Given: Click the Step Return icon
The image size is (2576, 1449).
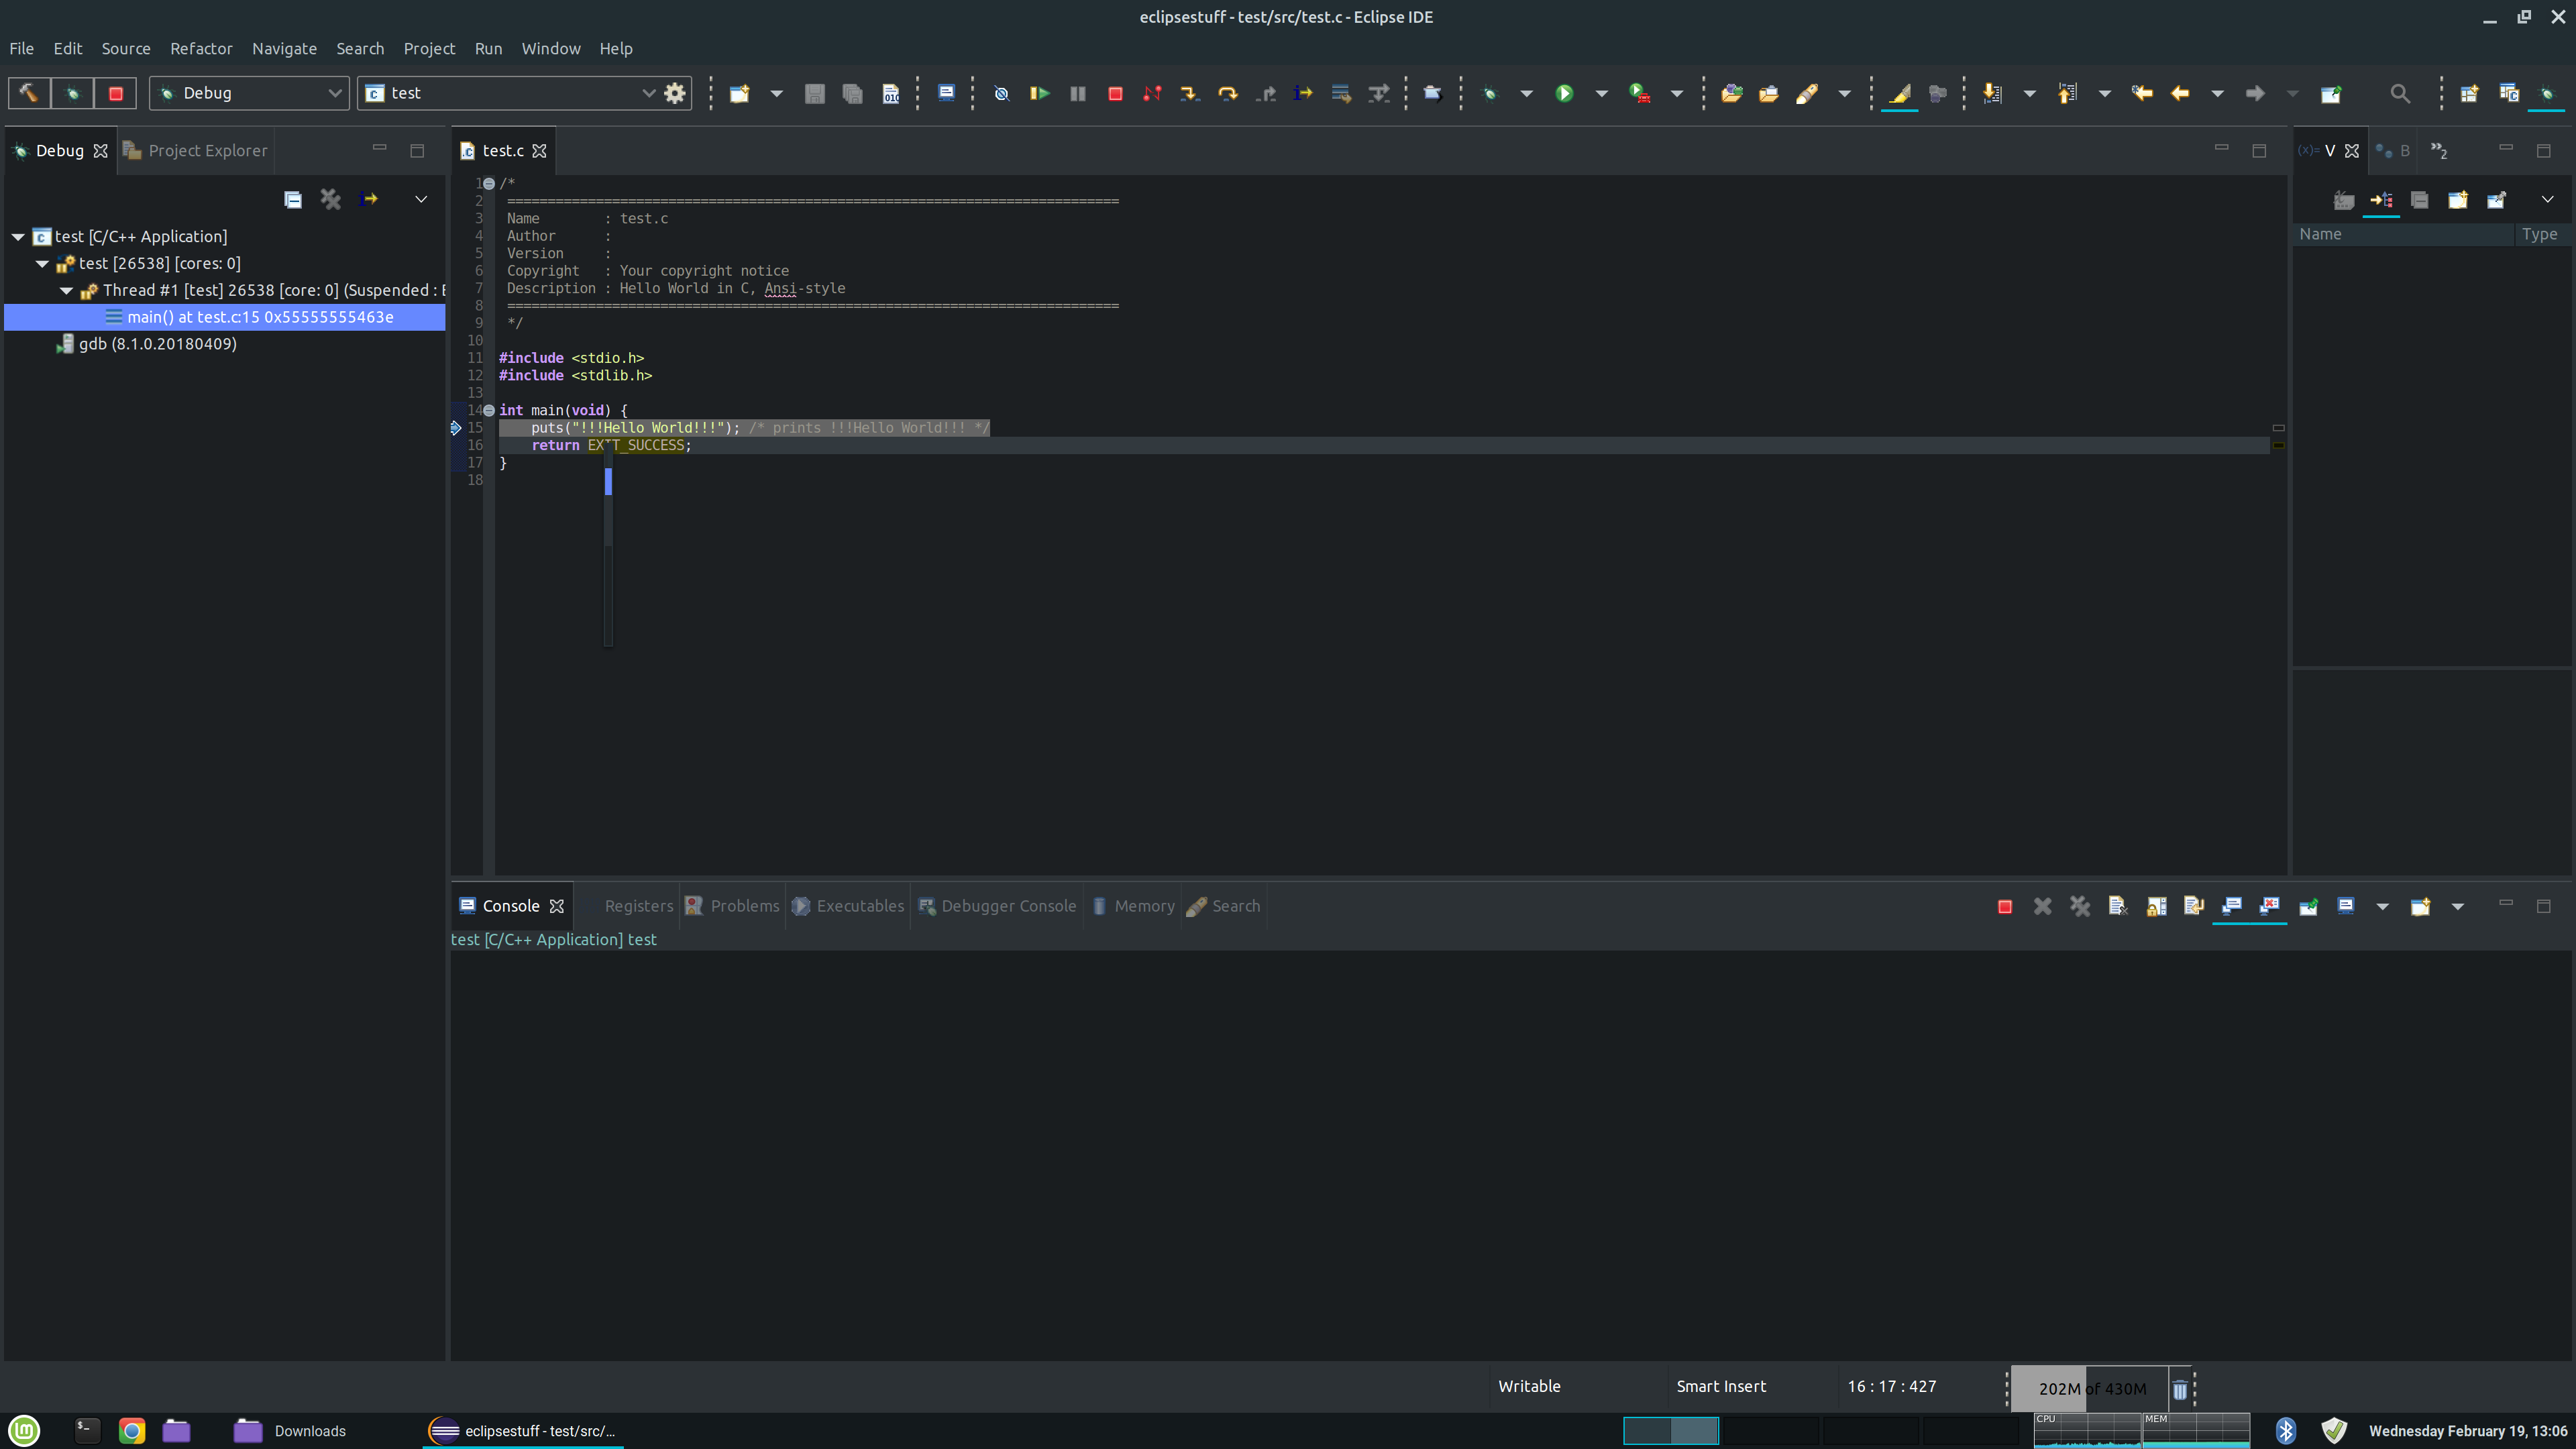Looking at the screenshot, I should (1265, 93).
